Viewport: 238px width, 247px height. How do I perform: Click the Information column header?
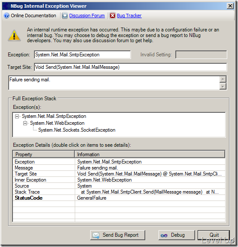[150, 154]
